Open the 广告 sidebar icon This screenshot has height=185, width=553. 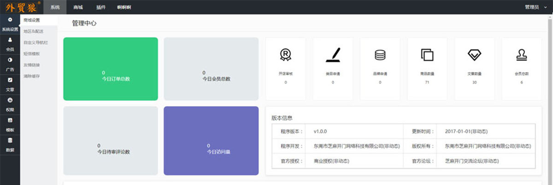coord(10,60)
